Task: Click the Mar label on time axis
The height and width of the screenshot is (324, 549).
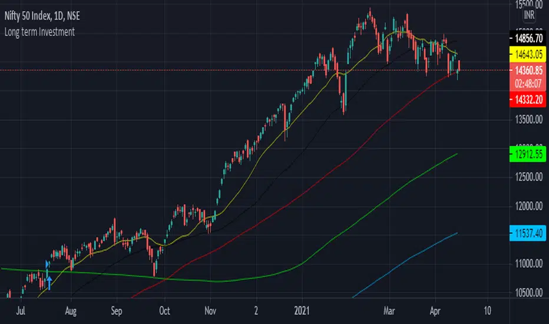Action: (389, 310)
